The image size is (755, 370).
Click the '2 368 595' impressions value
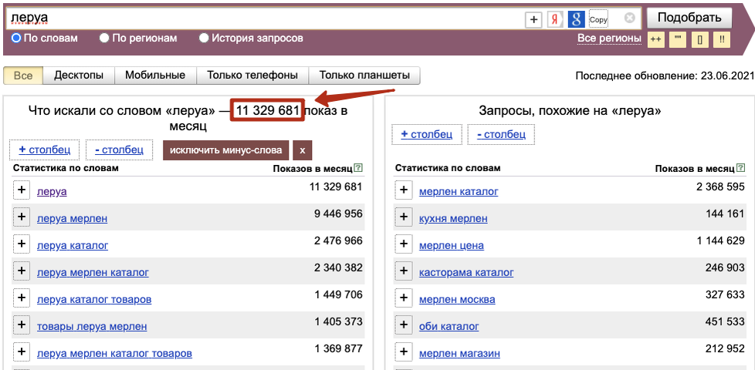(721, 187)
